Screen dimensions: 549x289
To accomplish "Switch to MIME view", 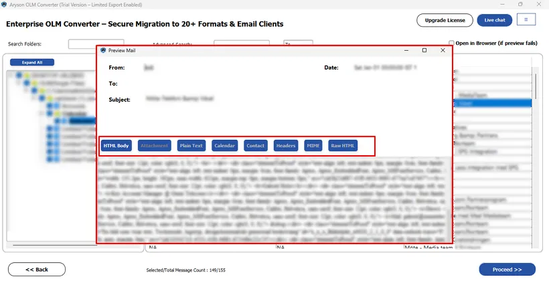I will [x=313, y=145].
